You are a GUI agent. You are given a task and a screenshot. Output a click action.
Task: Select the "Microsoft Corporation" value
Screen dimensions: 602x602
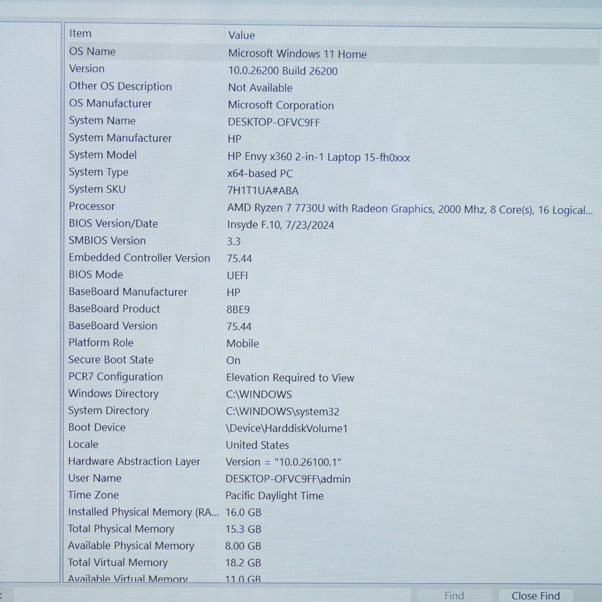click(x=281, y=105)
